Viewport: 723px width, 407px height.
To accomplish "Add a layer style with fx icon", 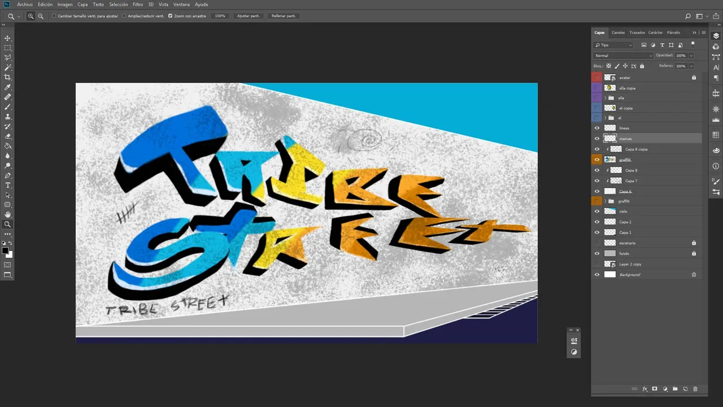I will click(644, 389).
